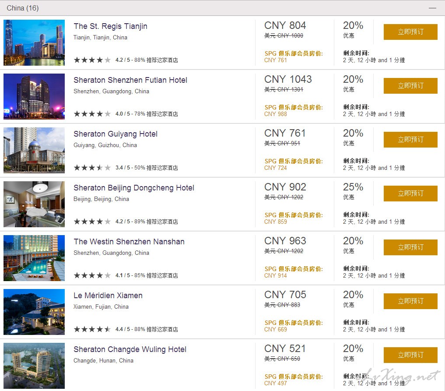Screen dimensions: 445x391
Task: Open Sheraton Changde Wuling Hotel link
Action: 130,349
